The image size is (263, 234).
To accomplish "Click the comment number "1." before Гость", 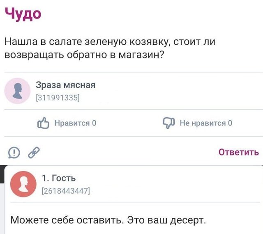I will tap(45, 178).
